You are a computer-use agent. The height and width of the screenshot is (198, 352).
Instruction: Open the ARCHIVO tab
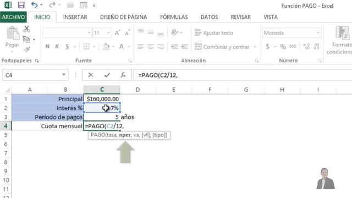(x=13, y=17)
